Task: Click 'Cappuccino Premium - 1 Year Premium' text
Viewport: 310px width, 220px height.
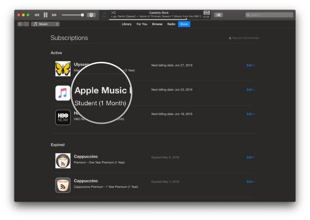Action: [x=100, y=187]
